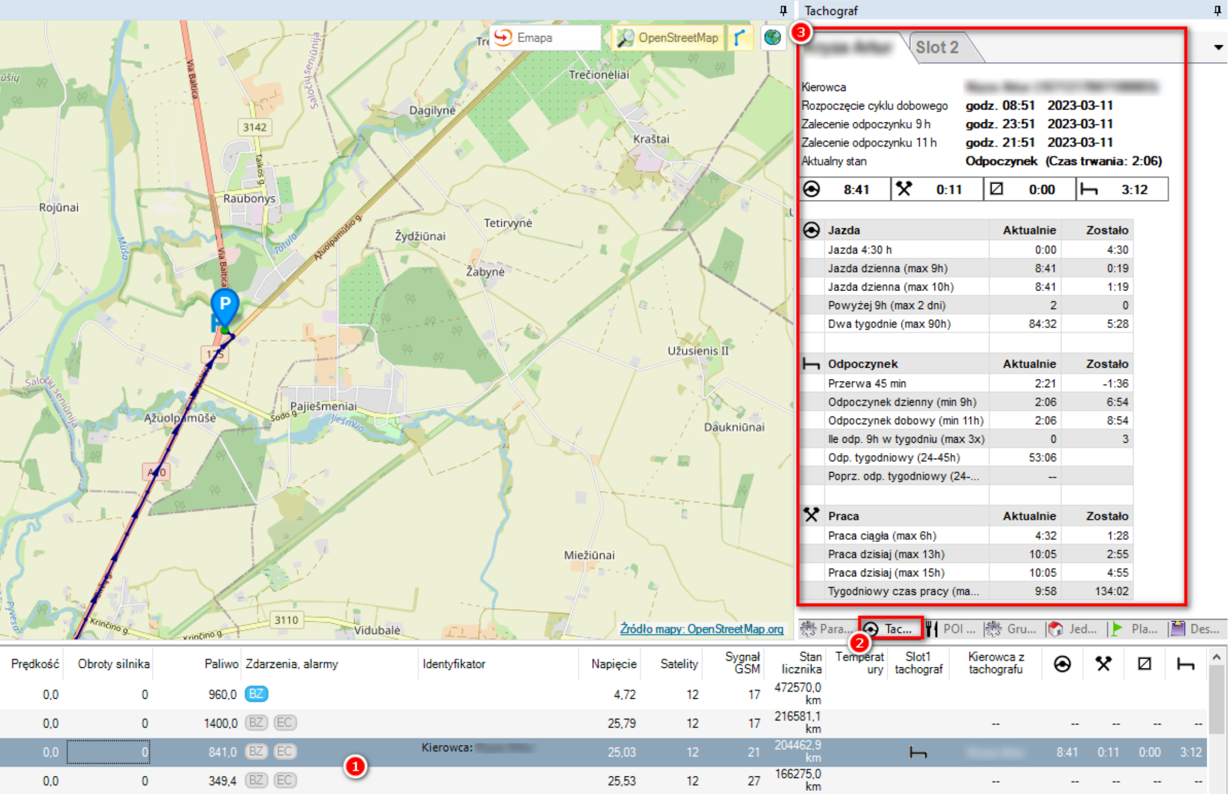Expand the tachograph panel dropdown arrow
The height and width of the screenshot is (794, 1228).
click(1218, 47)
